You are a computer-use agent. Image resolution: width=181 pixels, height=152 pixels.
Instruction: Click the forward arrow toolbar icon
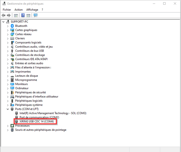[x=9, y=15]
